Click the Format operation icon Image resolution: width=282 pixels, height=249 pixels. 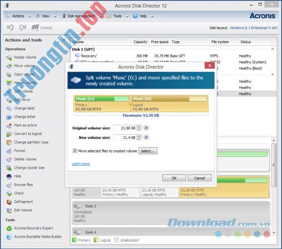(x=9, y=151)
